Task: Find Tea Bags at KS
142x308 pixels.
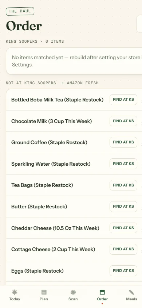Action: (x=123, y=185)
